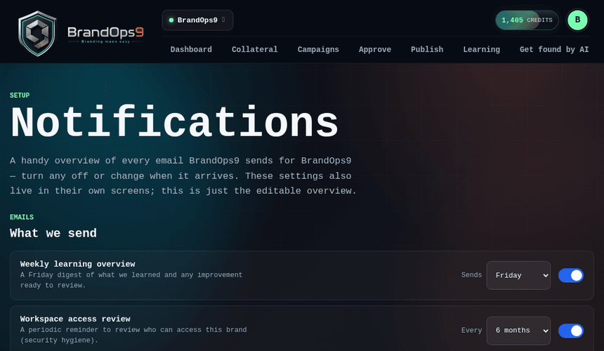
Task: Navigate to the Publish tab
Action: click(427, 49)
